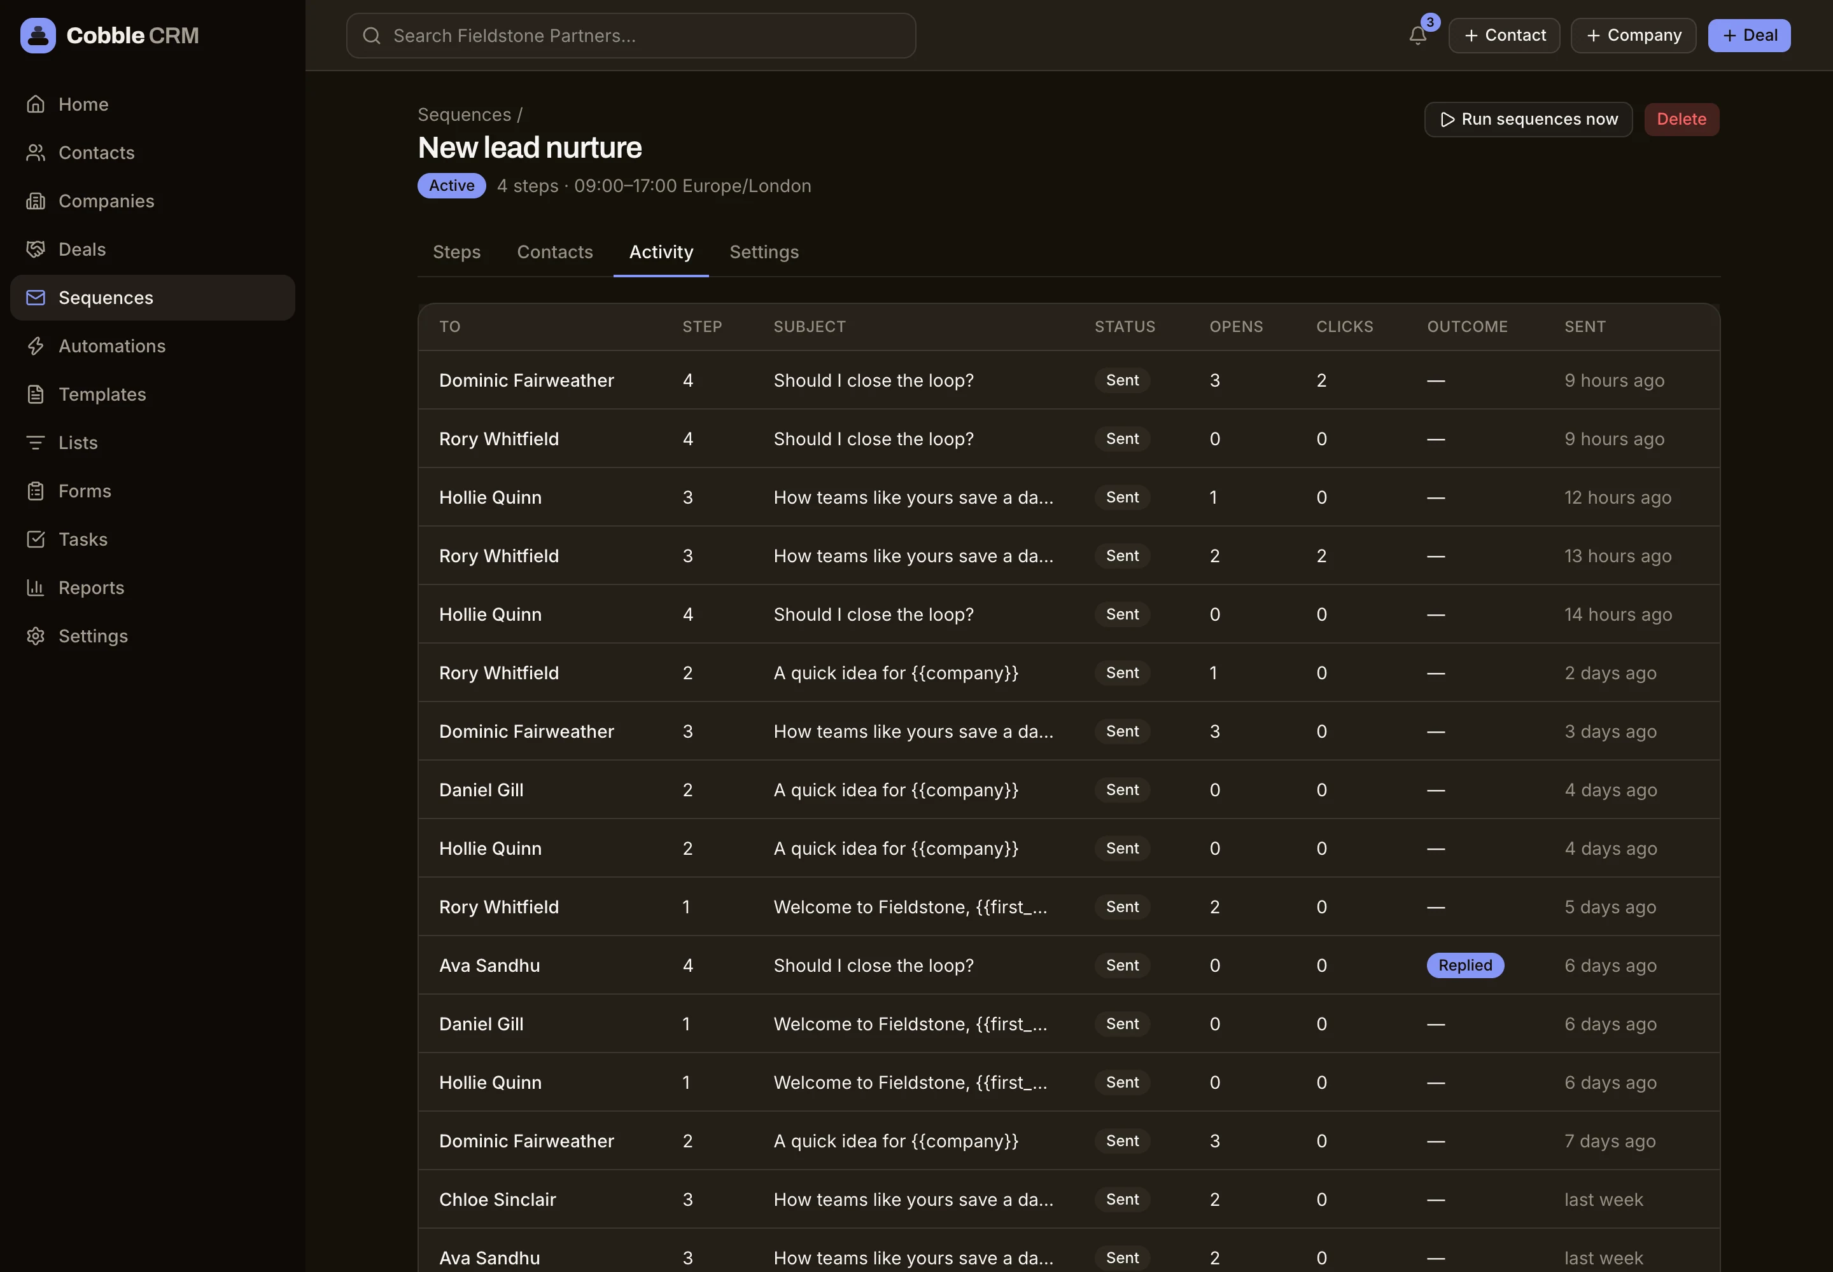The height and width of the screenshot is (1272, 1833).
Task: Focus the Search Fieldstone Partners field
Action: 630,36
